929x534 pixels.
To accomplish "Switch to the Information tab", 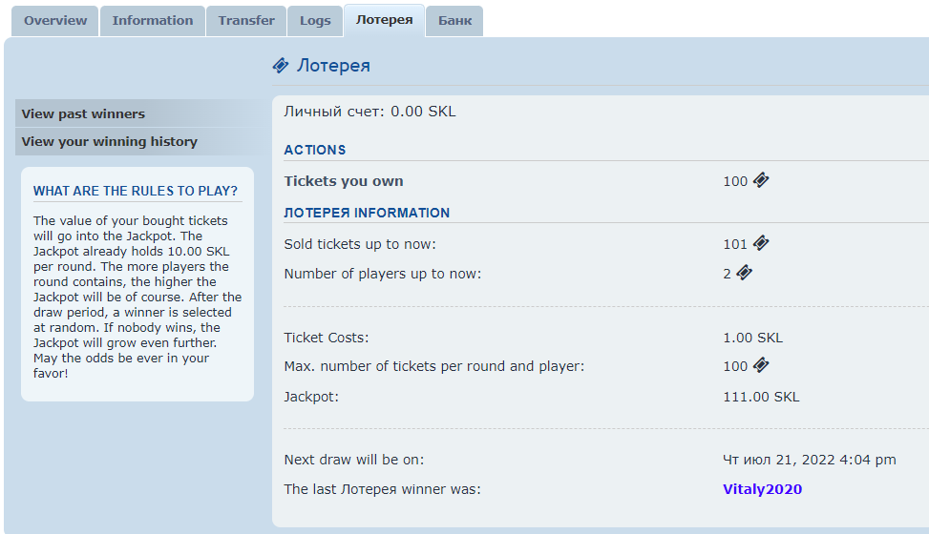I will pyautogui.click(x=153, y=20).
